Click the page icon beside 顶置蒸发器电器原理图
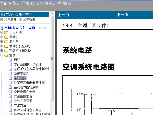Viewport: 153px width, 115px height. click(x=10, y=83)
